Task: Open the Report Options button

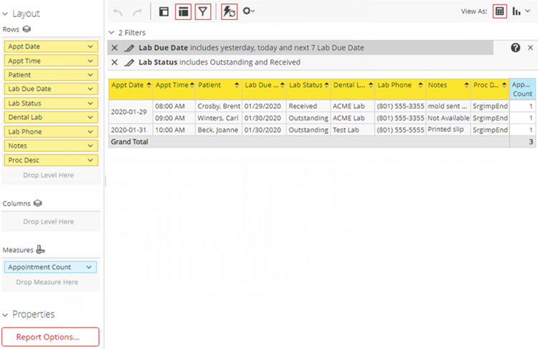Action: click(x=50, y=337)
